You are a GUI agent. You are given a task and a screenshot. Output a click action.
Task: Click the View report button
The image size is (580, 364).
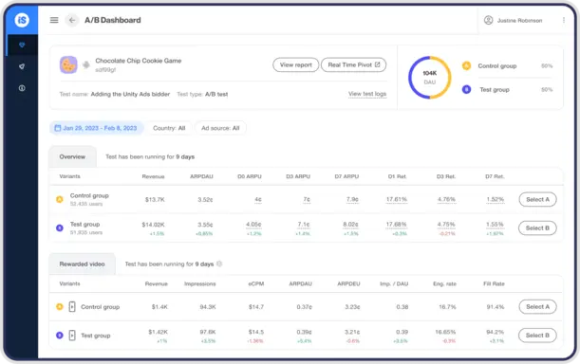296,64
